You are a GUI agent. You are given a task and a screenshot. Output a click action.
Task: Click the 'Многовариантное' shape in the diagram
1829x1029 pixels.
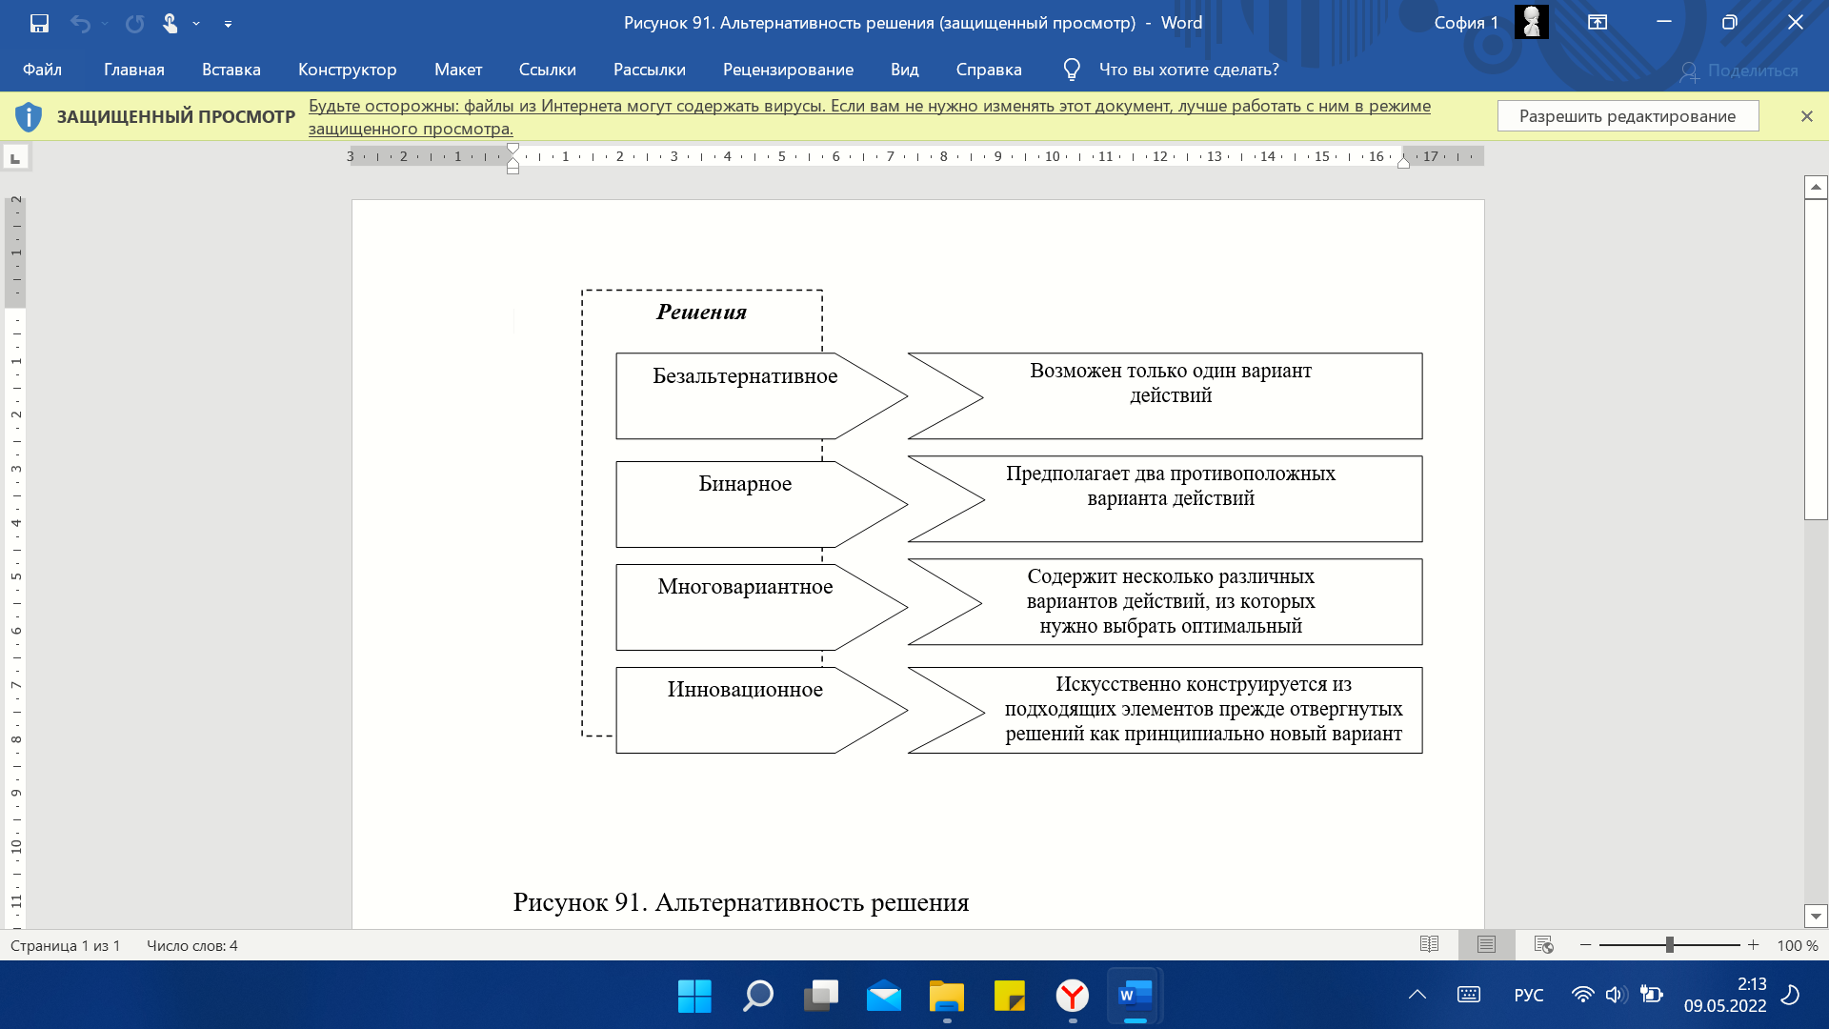click(x=760, y=608)
